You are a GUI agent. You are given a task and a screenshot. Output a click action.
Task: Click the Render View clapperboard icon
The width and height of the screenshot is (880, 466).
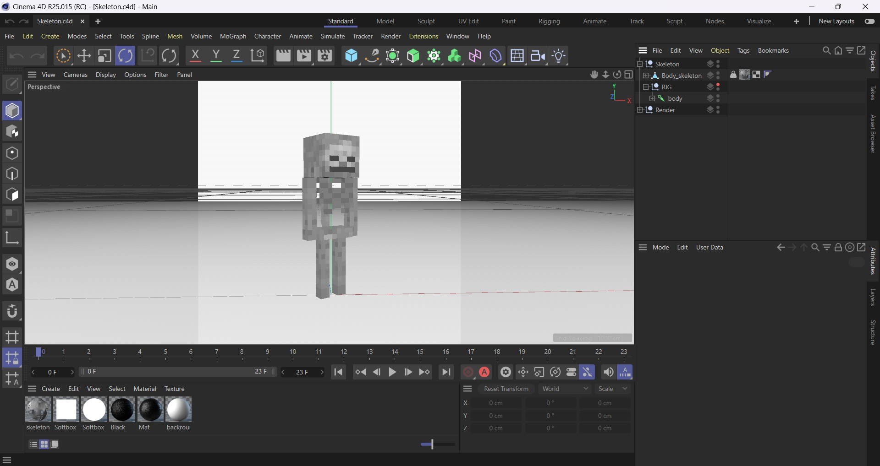pos(283,56)
